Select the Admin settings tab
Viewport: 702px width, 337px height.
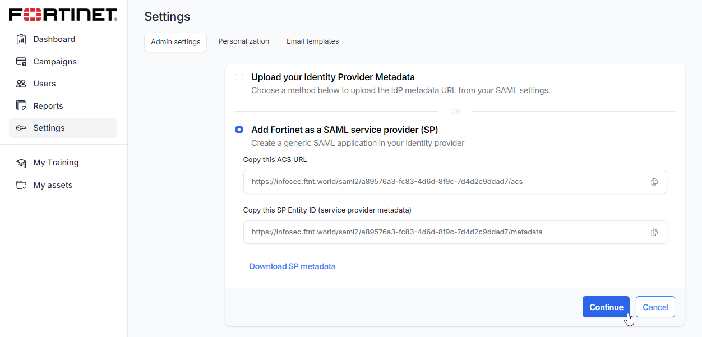coord(175,42)
